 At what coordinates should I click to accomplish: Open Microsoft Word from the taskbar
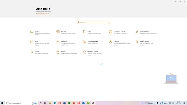click(x=64, y=103)
